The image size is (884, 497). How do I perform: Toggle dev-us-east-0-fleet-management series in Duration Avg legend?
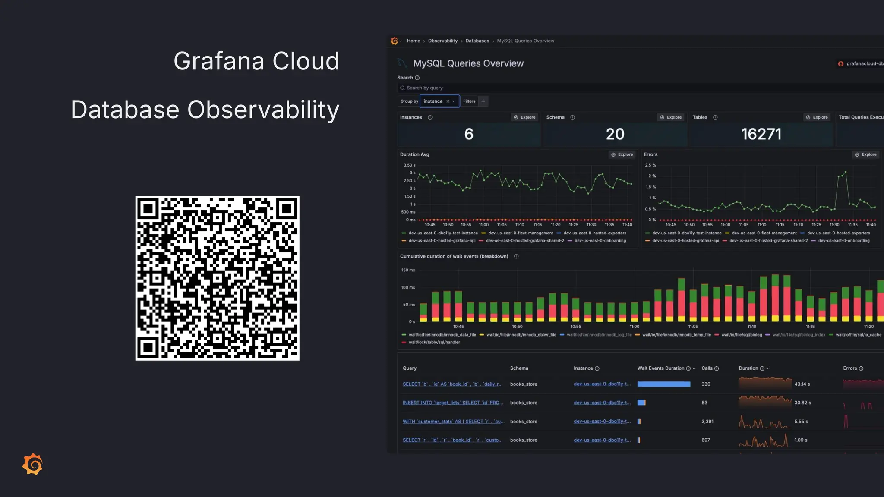pos(521,233)
